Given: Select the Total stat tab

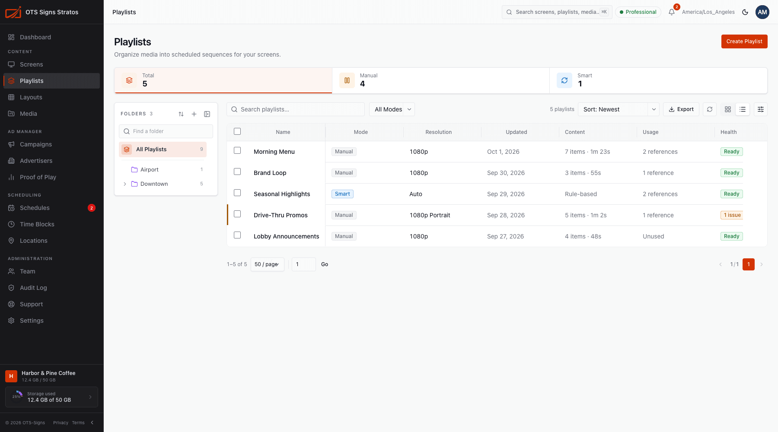Looking at the screenshot, I should click(x=223, y=80).
